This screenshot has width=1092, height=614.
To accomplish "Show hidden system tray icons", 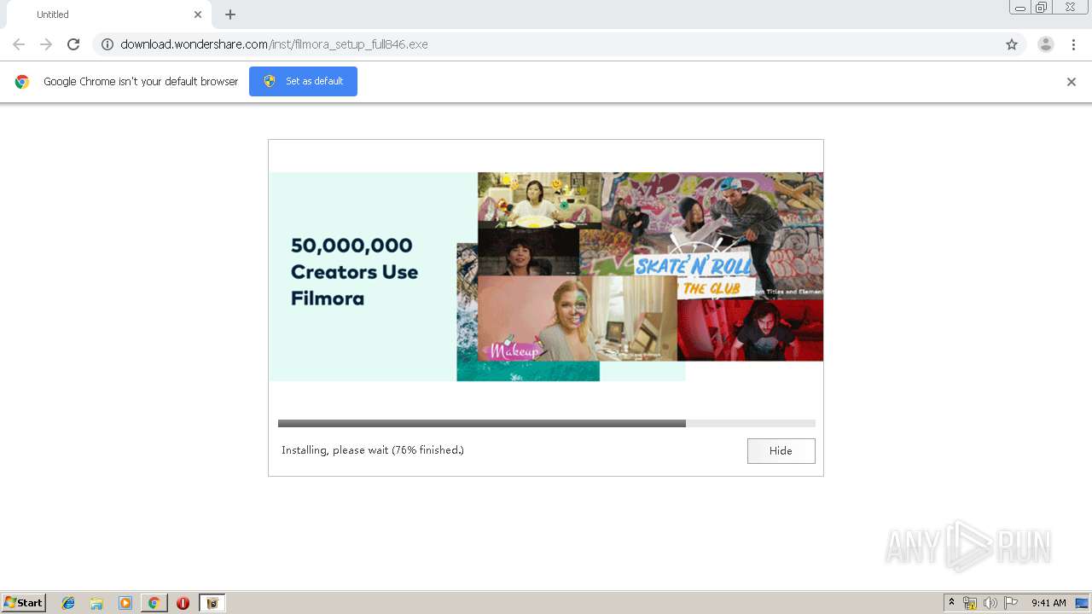I will coord(952,603).
